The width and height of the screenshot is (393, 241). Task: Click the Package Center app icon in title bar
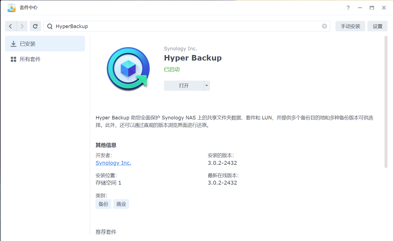[11, 8]
